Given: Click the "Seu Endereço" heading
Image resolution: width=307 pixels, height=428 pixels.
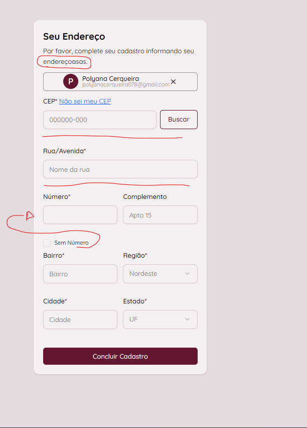Looking at the screenshot, I should pos(74,37).
